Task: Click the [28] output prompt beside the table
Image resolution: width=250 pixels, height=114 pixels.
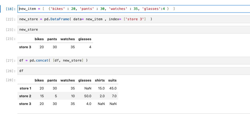Action: pyautogui.click(x=11, y=80)
